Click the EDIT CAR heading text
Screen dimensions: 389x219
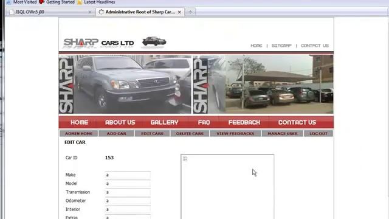click(x=75, y=142)
